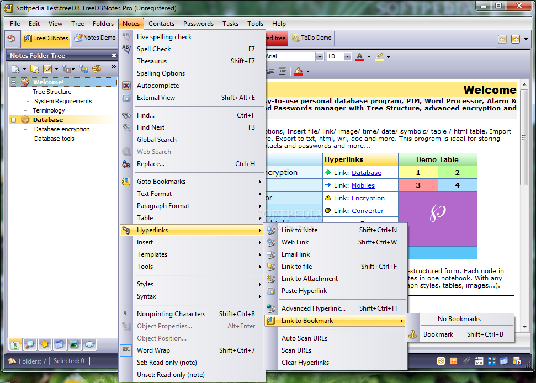This screenshot has width=536, height=383.
Task: Click the forward navigation arrow icon
Action: [x=515, y=39]
